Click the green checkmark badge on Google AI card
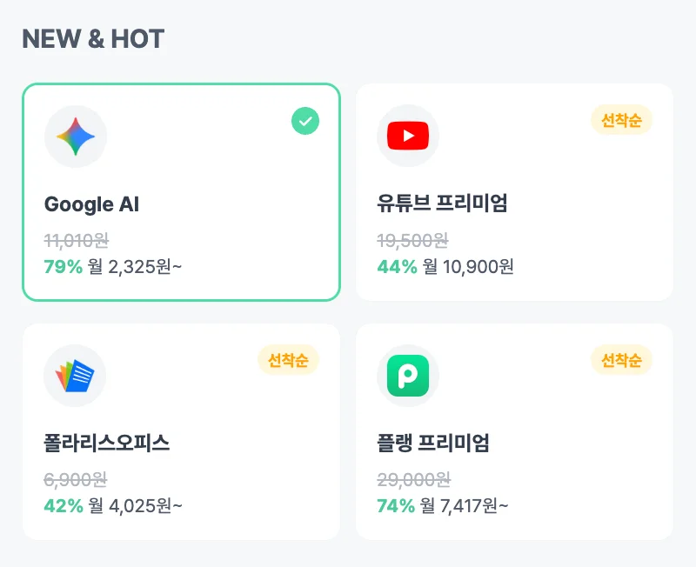Viewport: 696px width, 567px height. [303, 121]
